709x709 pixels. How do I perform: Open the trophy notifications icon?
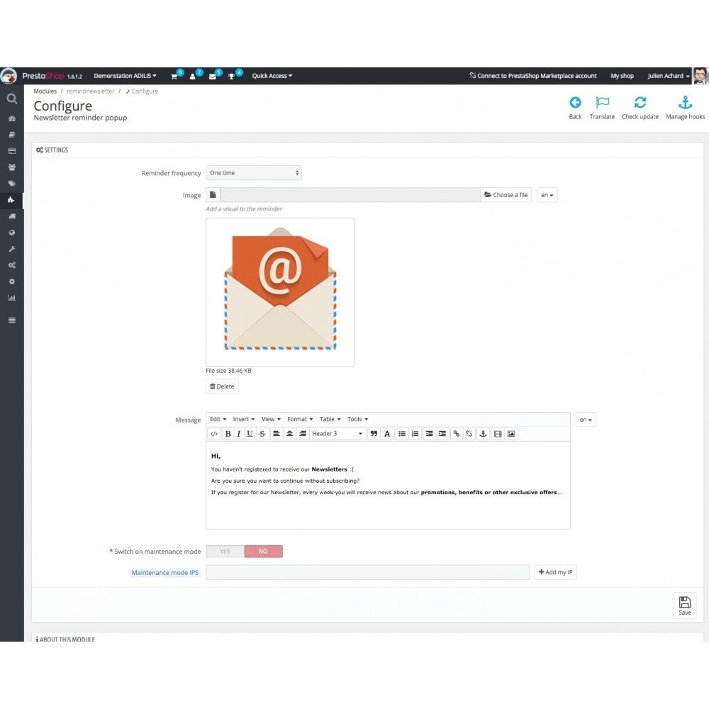pyautogui.click(x=232, y=77)
